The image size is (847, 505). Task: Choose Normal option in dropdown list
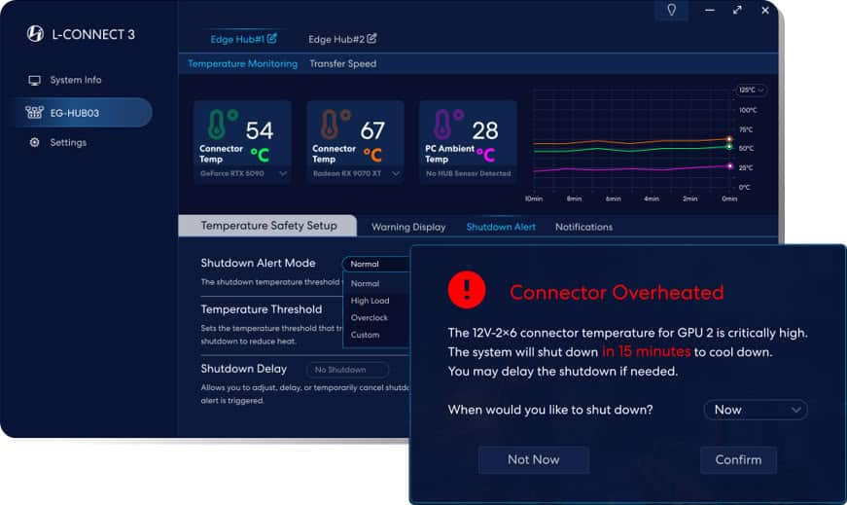coord(366,283)
